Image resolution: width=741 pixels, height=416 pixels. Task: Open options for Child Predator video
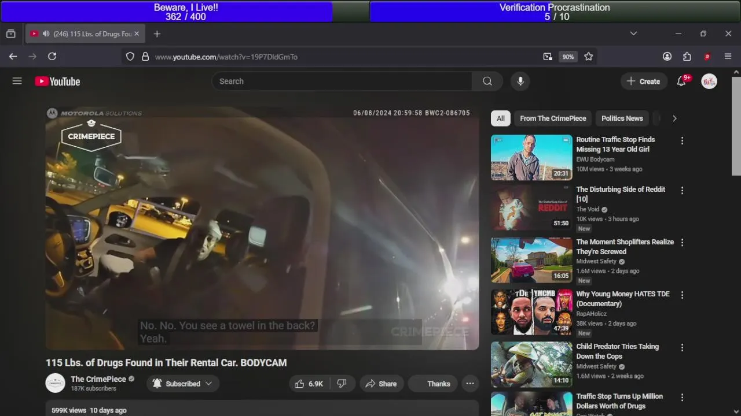pos(682,348)
